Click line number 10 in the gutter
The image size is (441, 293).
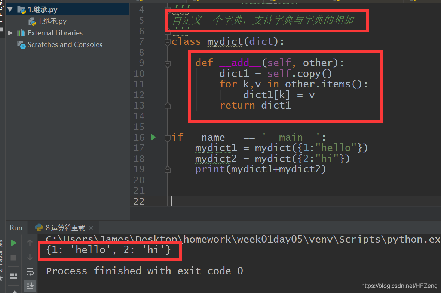tap(139, 74)
